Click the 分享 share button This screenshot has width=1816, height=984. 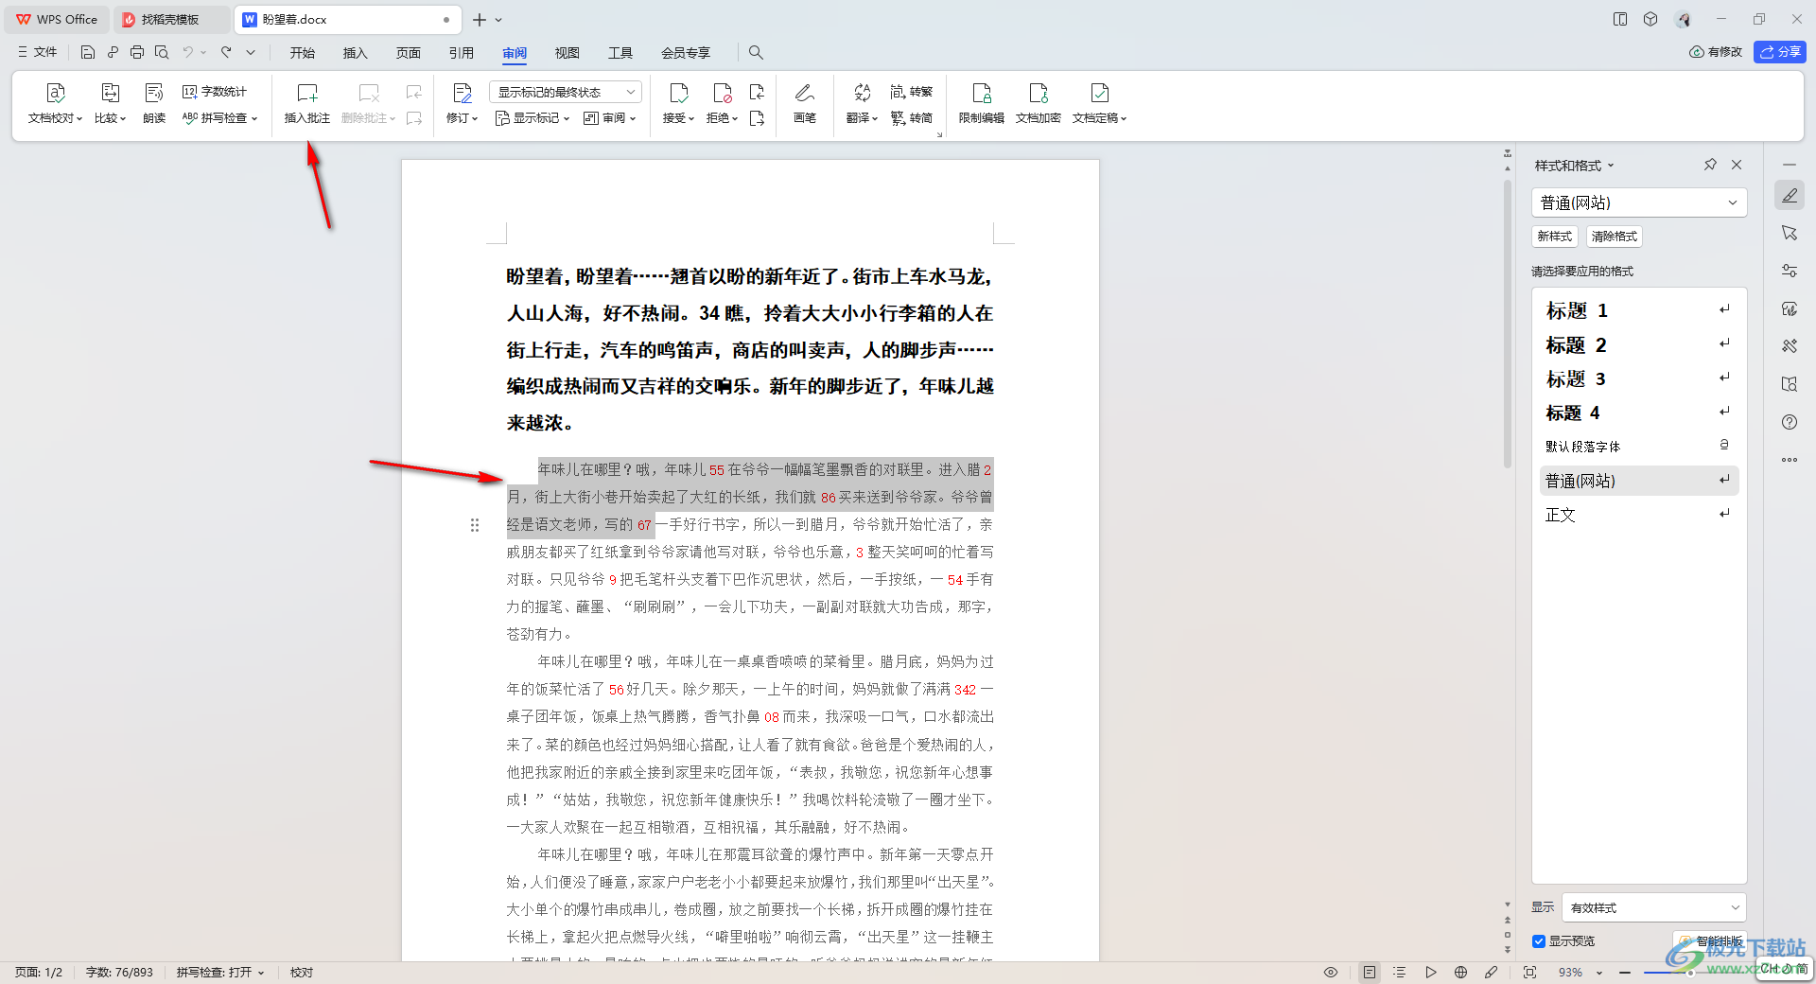[x=1780, y=52]
